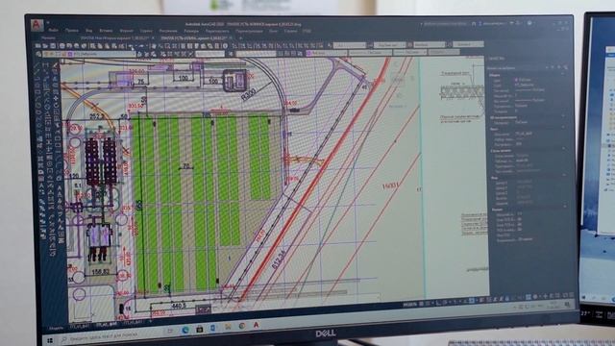Open the AutoCAD application menu logo
The height and width of the screenshot is (346, 615).
pyautogui.click(x=37, y=25)
